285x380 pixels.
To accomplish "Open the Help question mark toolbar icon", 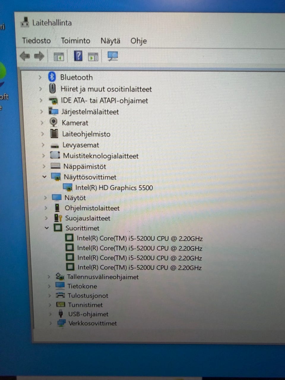I will click(78, 56).
